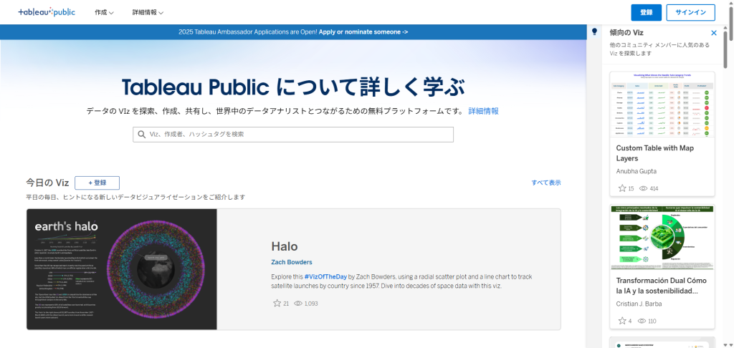Click eye icon showing 110 views
This screenshot has height=348, width=734.
tap(643, 321)
